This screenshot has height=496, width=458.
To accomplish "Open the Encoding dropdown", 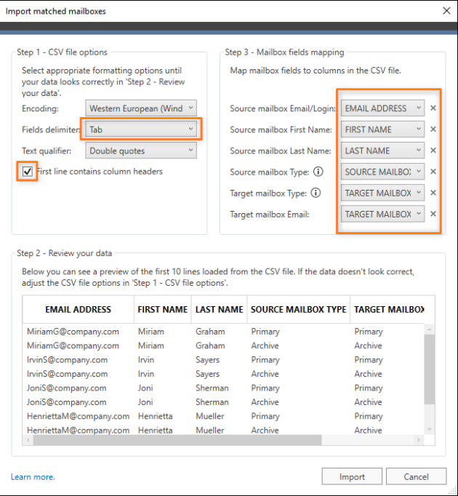I will pos(141,108).
